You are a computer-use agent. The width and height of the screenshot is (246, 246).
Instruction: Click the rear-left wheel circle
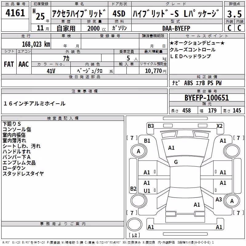click(x=139, y=201)
